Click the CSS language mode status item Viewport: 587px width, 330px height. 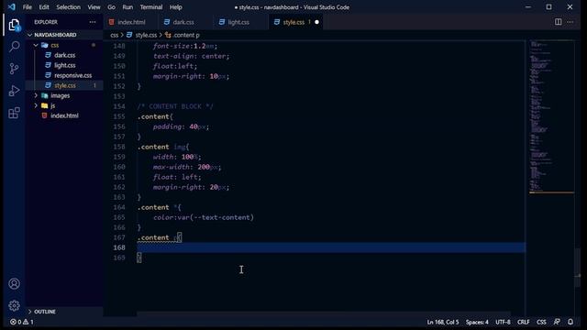[x=541, y=322]
